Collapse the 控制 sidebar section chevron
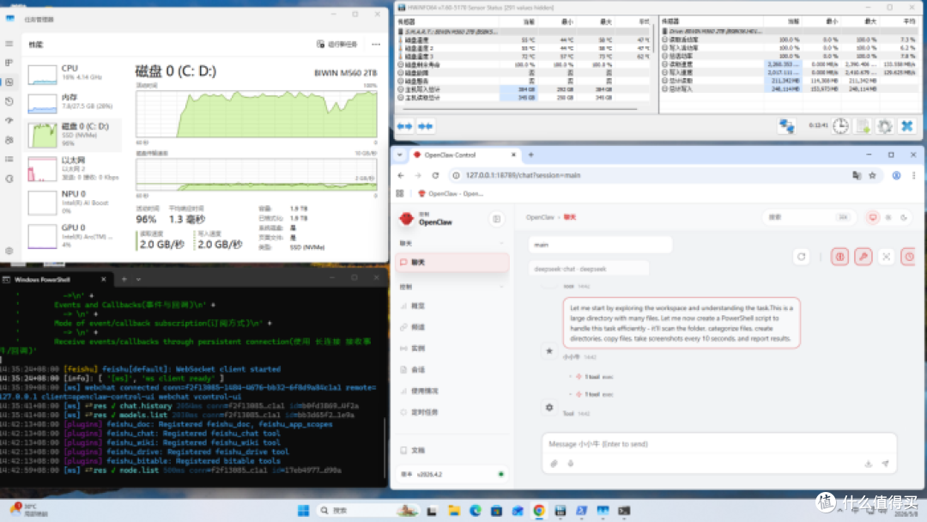 click(502, 287)
